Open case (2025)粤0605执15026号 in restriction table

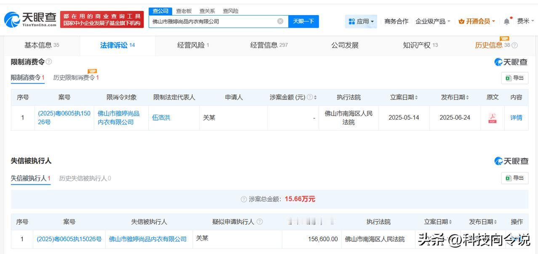coord(64,118)
